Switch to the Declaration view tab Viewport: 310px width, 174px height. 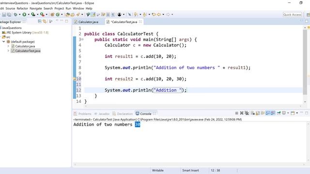tap(123, 114)
